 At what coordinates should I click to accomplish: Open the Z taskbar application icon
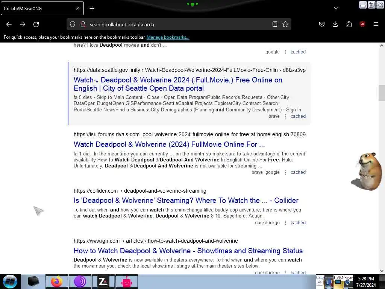tap(103, 281)
